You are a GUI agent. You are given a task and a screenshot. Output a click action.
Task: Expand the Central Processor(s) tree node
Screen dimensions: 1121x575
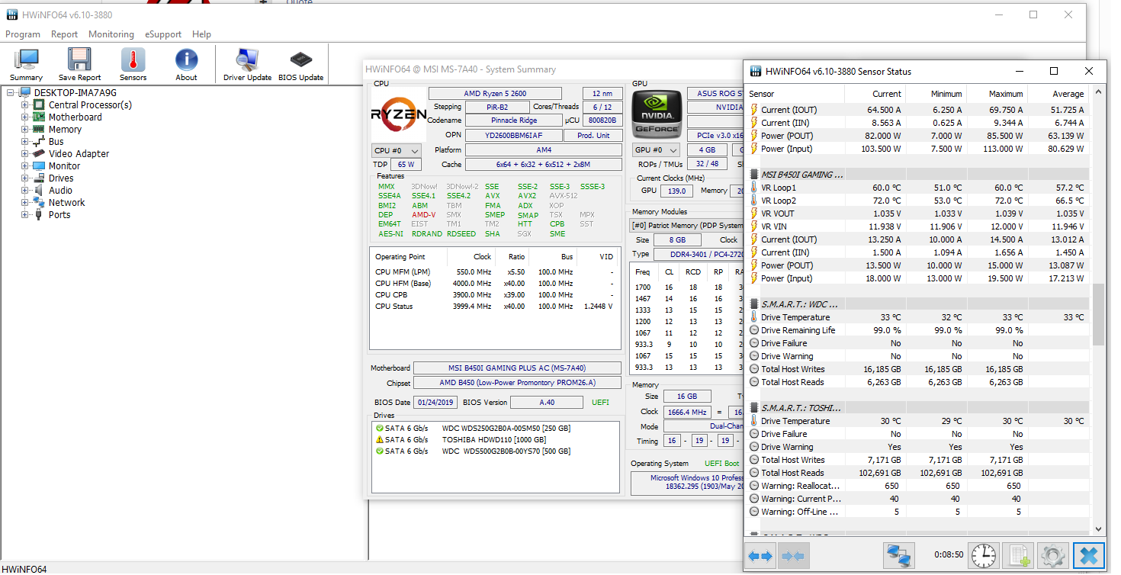pyautogui.click(x=24, y=105)
